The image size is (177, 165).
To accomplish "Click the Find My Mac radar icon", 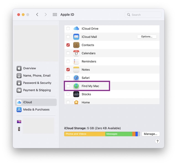I will click(76, 86).
